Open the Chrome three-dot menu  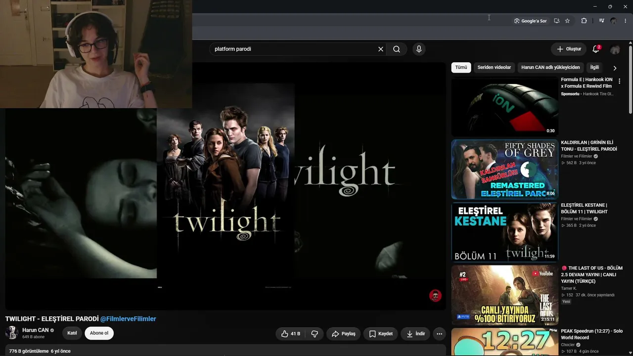[x=626, y=21]
